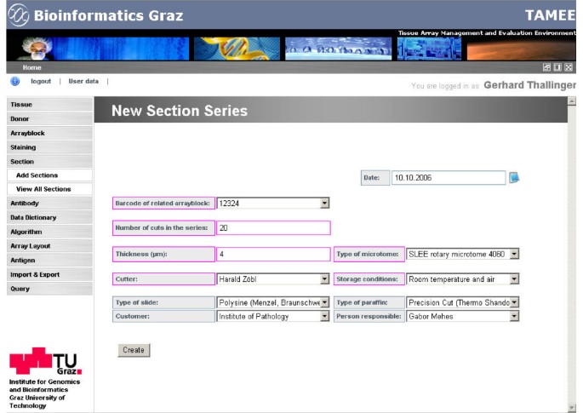Click the first window icon on Home bar
The width and height of the screenshot is (583, 413).
pos(546,67)
